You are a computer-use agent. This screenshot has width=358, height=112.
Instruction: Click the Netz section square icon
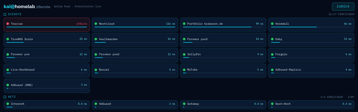(5, 97)
